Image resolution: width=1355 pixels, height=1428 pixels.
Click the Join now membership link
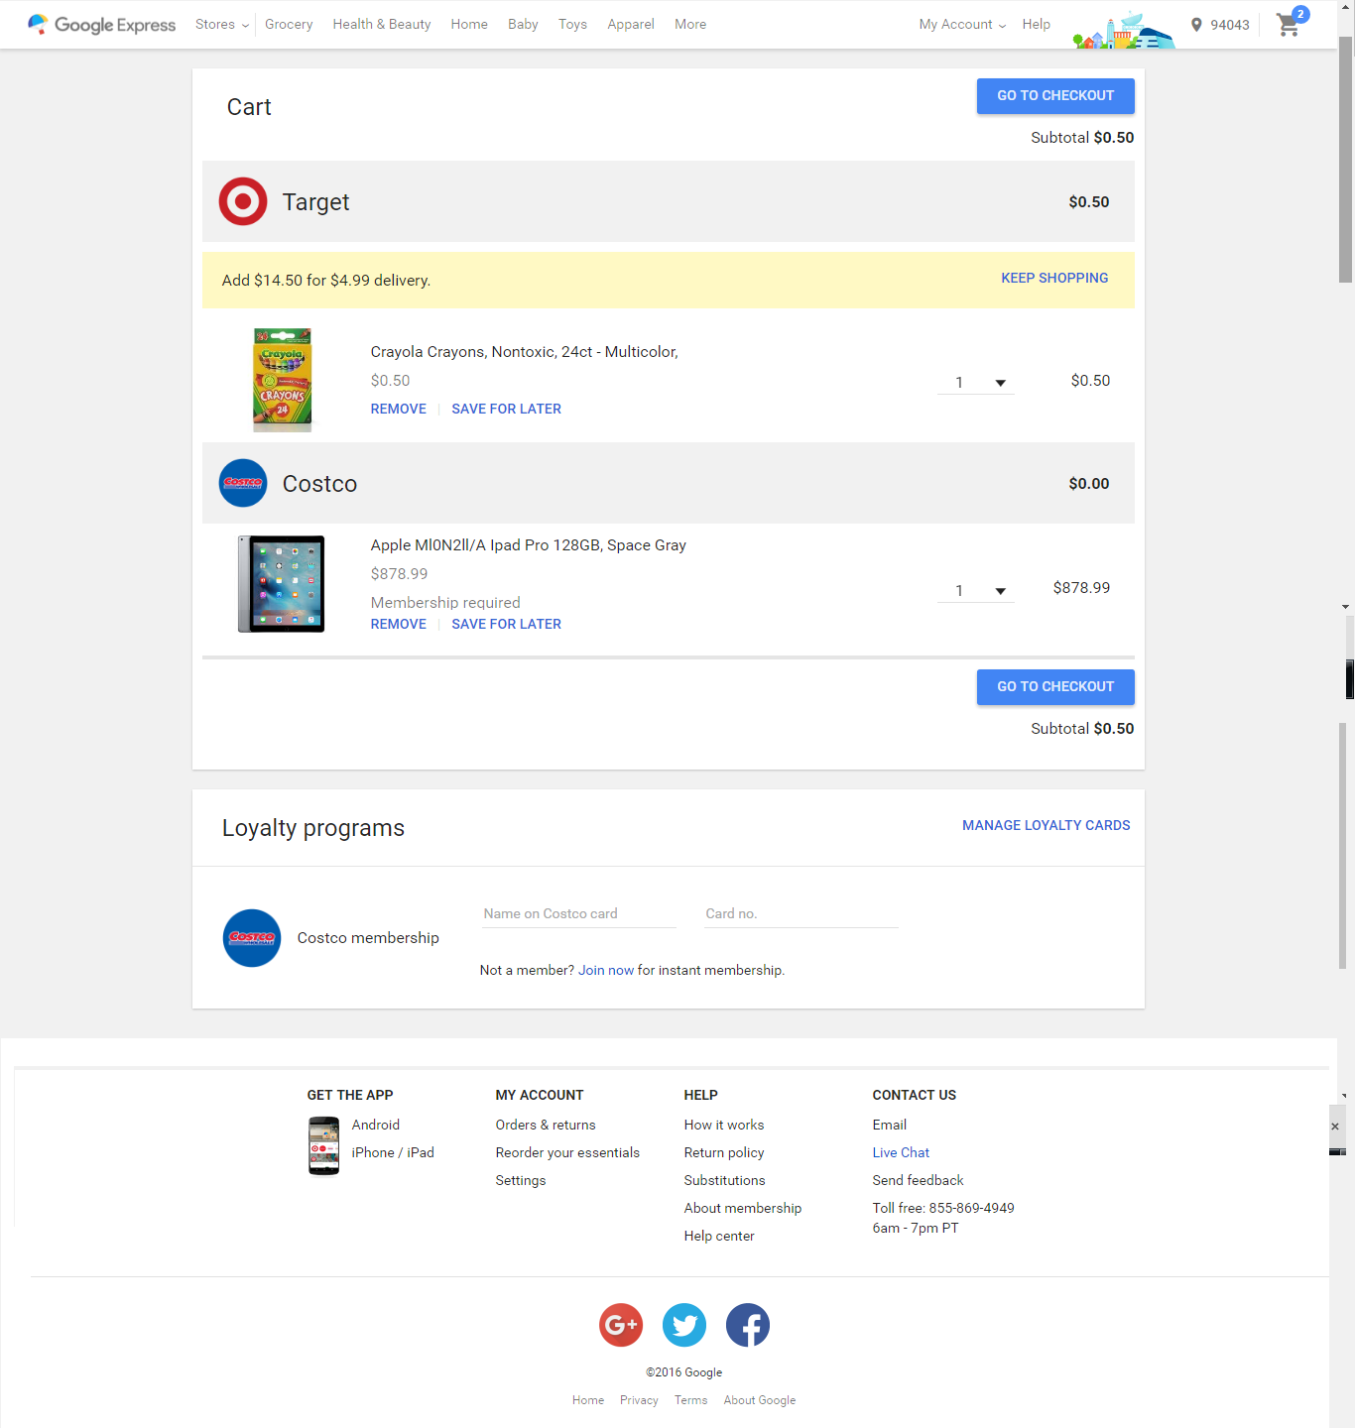(x=606, y=970)
